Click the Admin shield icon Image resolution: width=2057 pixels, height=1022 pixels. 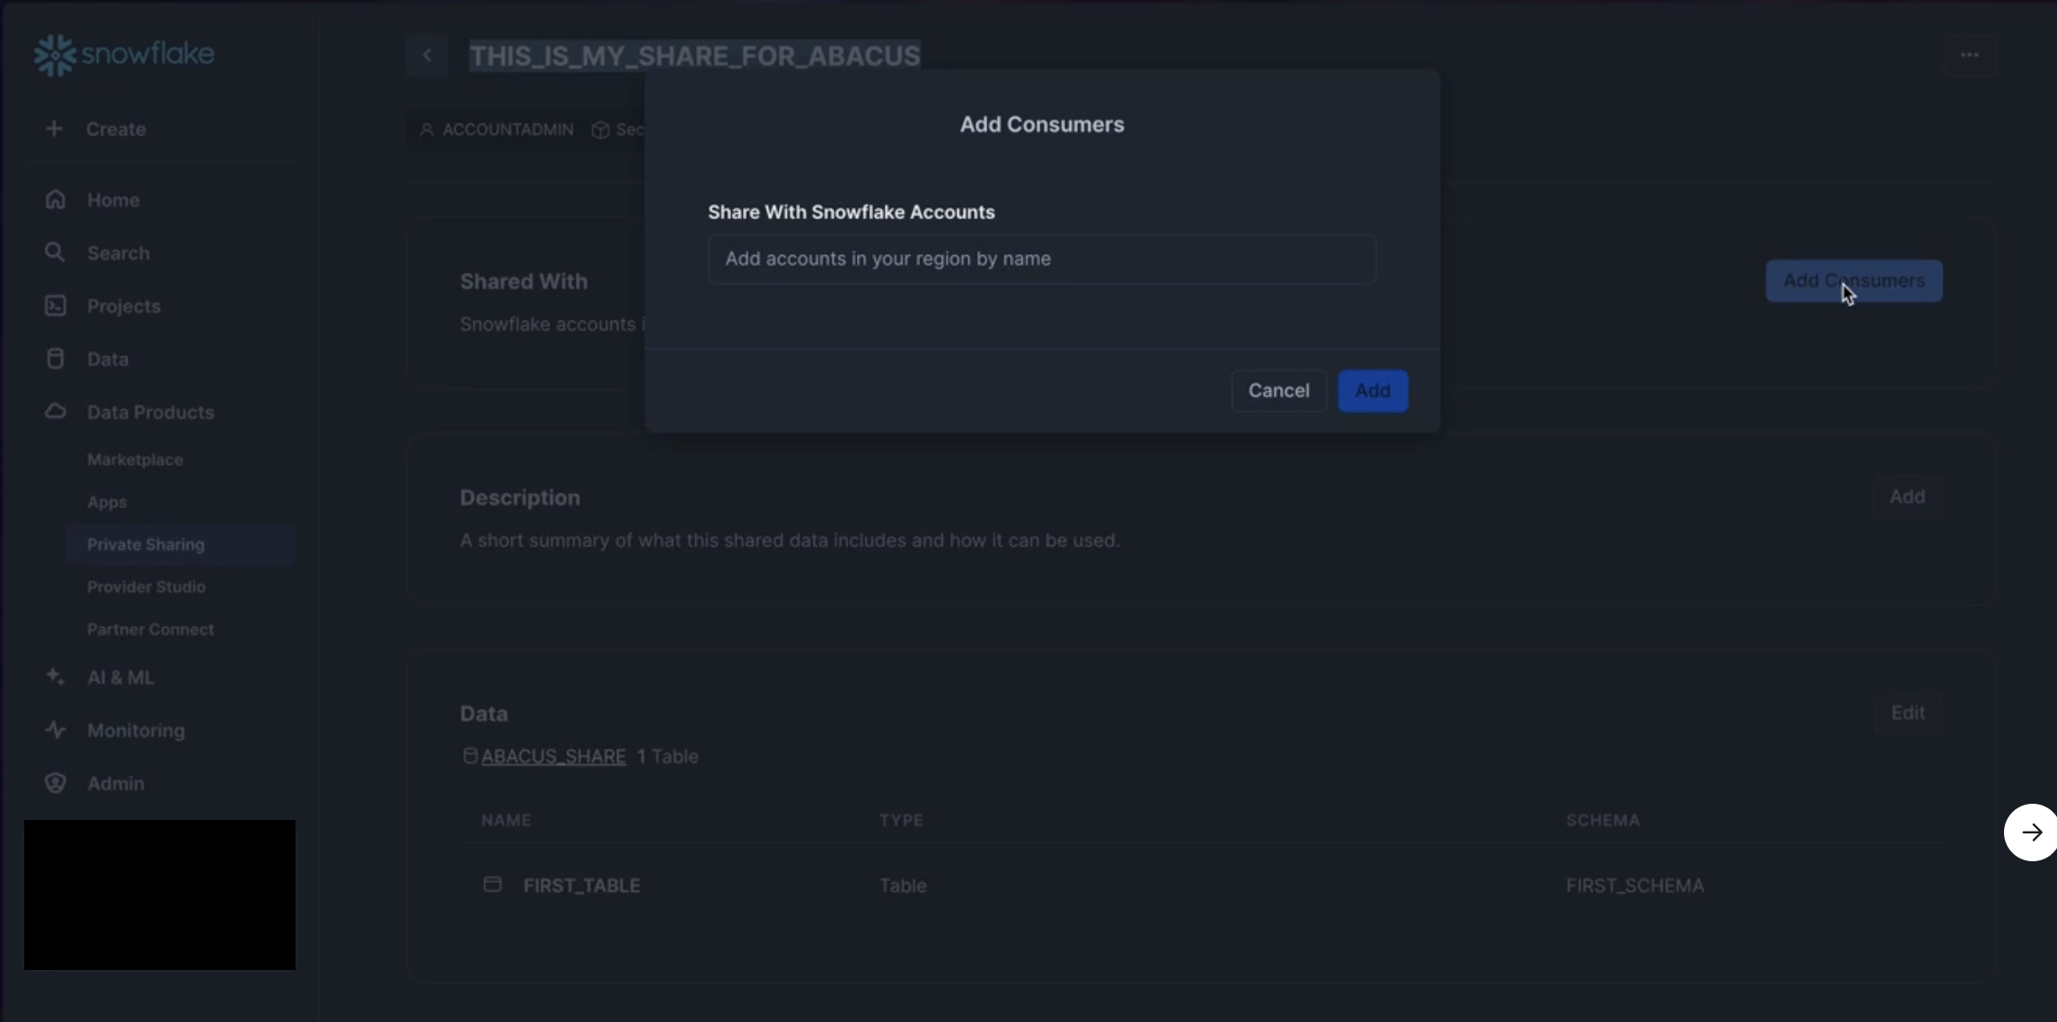[x=56, y=782]
